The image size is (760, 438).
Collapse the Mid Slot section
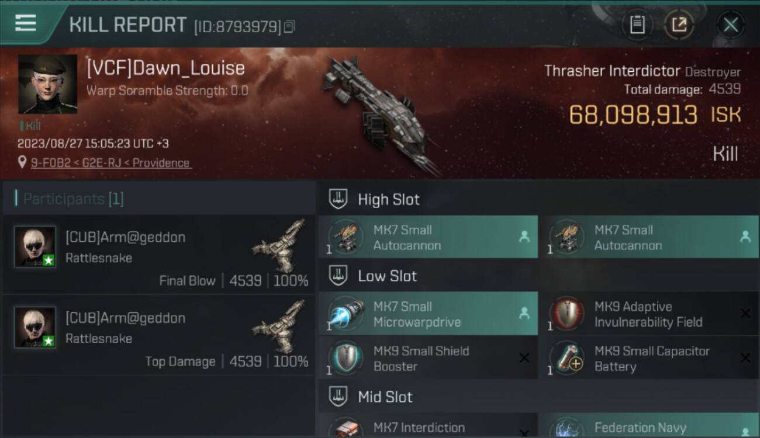tap(338, 397)
